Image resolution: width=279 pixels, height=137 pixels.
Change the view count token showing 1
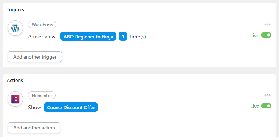(123, 37)
